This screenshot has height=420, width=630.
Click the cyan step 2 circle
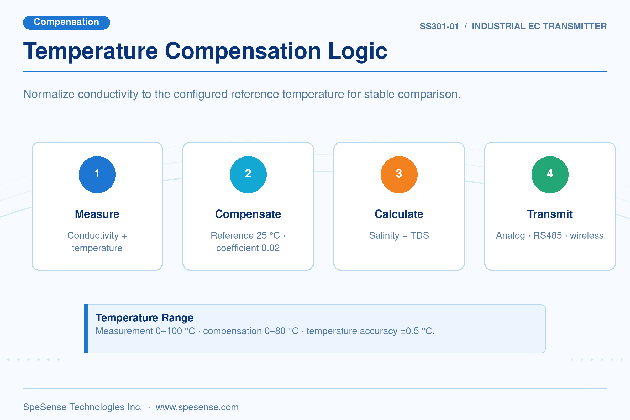(x=248, y=175)
